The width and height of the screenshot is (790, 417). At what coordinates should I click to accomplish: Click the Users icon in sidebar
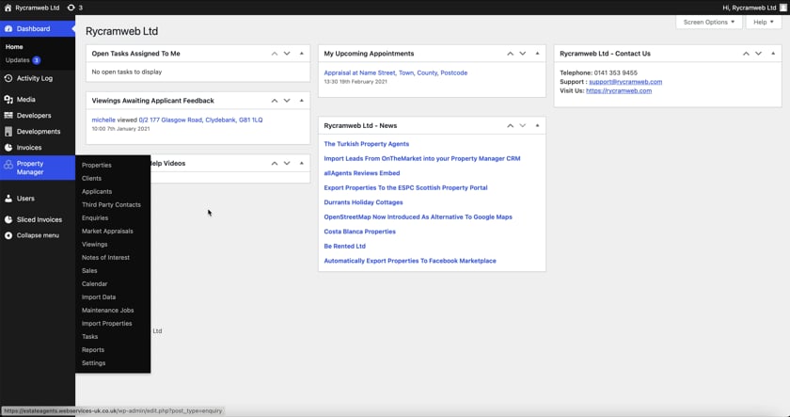pyautogui.click(x=8, y=199)
